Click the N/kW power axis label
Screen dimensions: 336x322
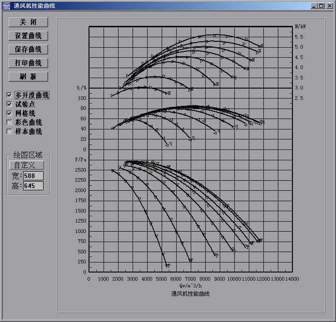point(300,26)
